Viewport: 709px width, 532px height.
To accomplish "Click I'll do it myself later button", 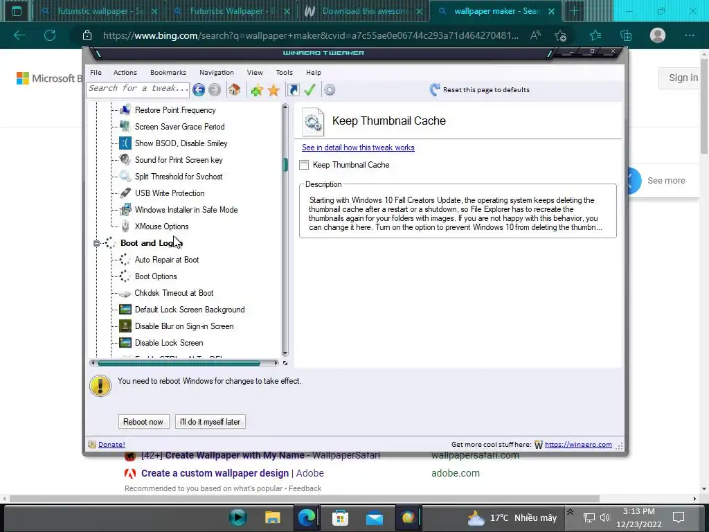I will point(210,422).
